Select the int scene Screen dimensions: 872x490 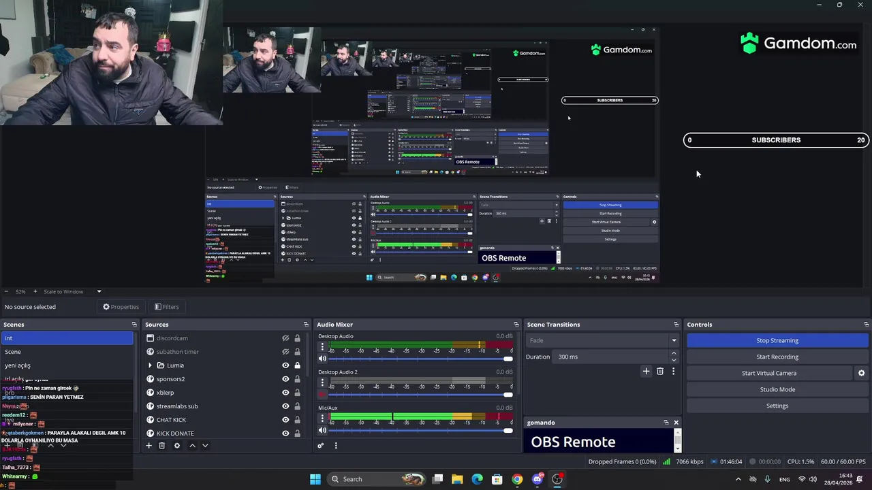(67, 338)
